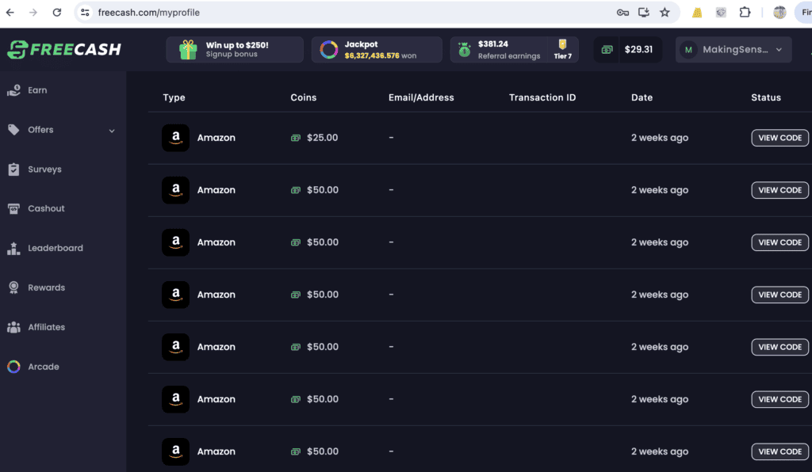Open the Earn page from sidebar
Screen dimensions: 812x472
[37, 90]
